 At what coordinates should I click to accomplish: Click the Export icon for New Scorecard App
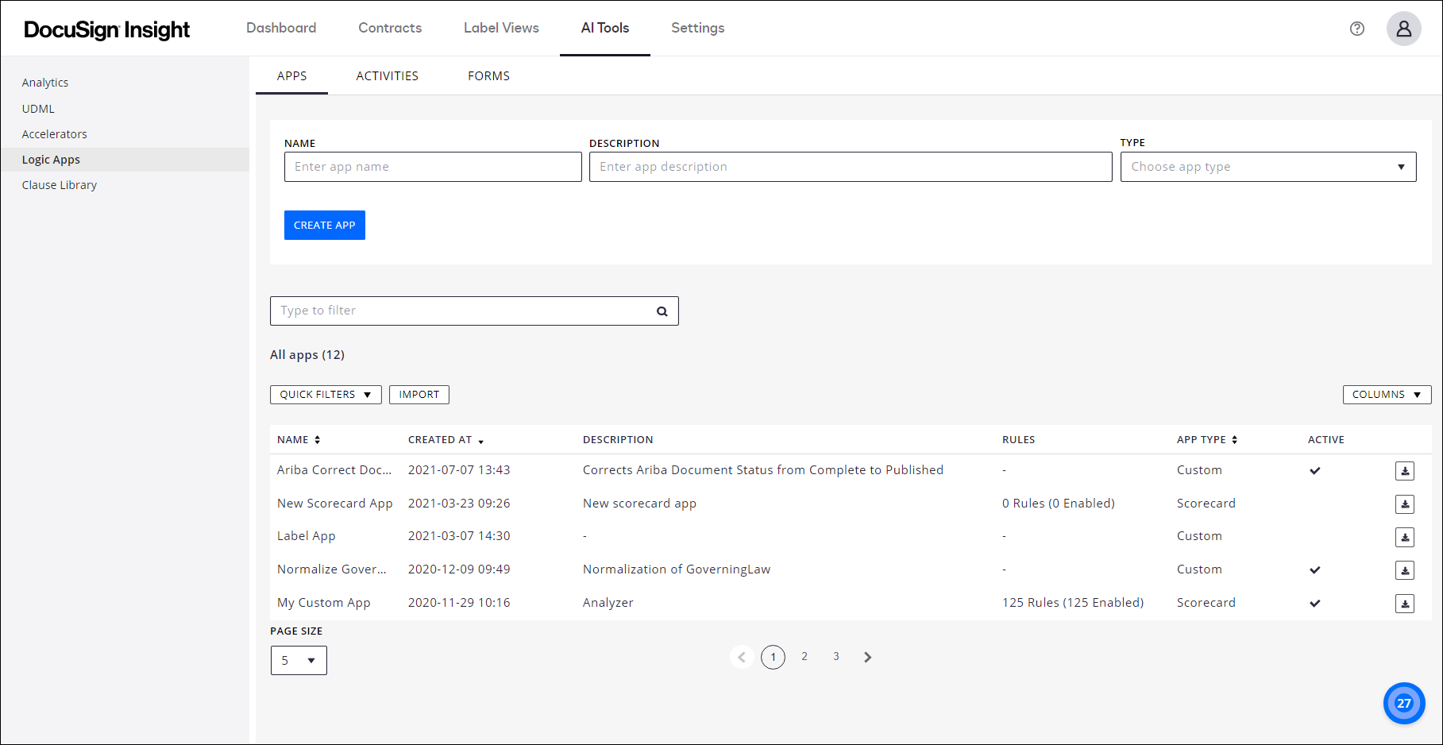tap(1405, 504)
